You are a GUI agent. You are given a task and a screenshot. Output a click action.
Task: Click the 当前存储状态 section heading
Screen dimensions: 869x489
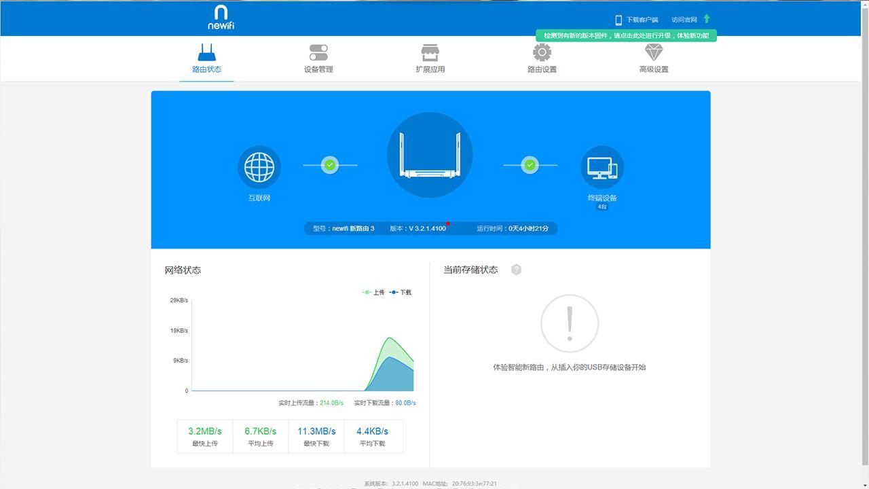[470, 270]
